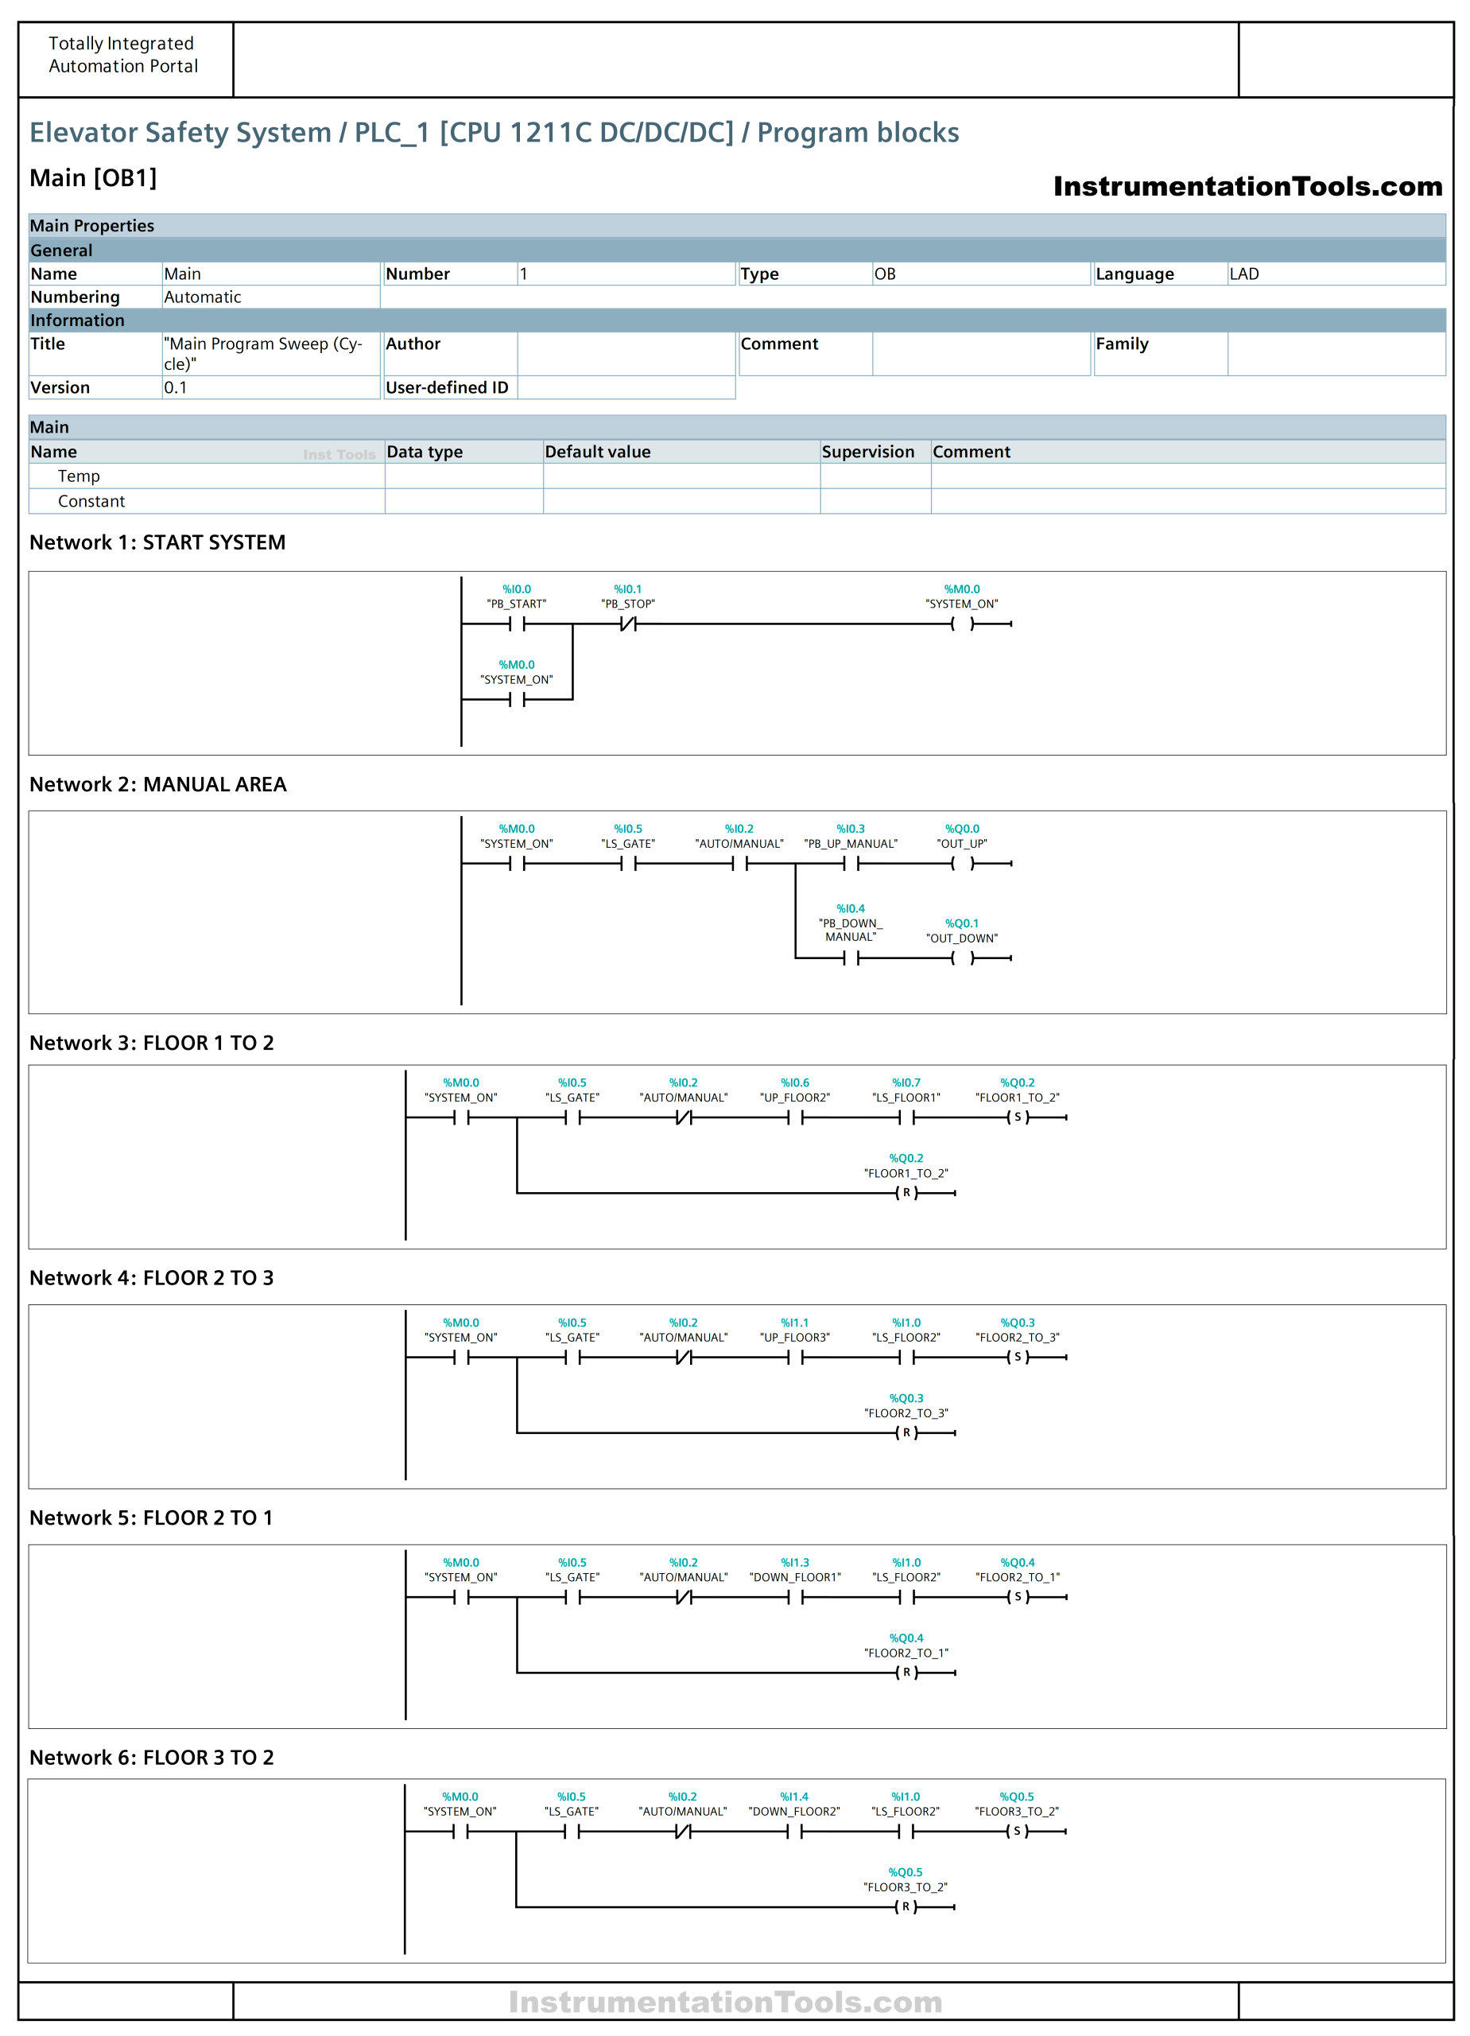Click the Version value "0.1"
Image resolution: width=1470 pixels, height=2036 pixels.
270,387
